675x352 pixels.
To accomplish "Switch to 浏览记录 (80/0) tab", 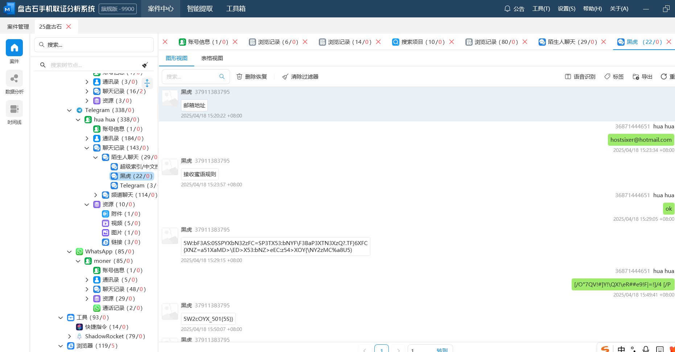I will [492, 42].
